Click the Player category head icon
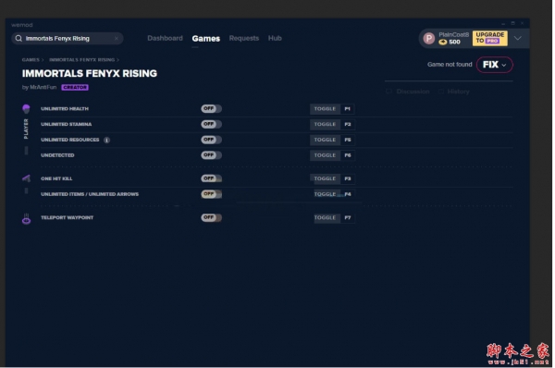Screen dimensions: 555x368 click(x=26, y=108)
